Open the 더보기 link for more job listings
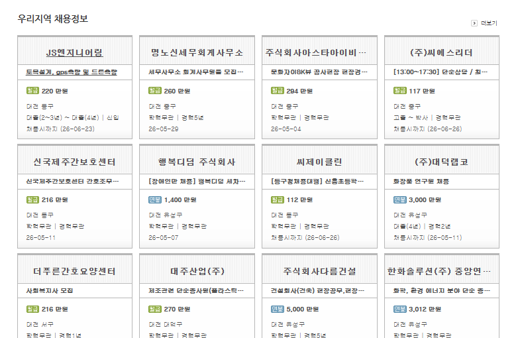 pos(489,23)
